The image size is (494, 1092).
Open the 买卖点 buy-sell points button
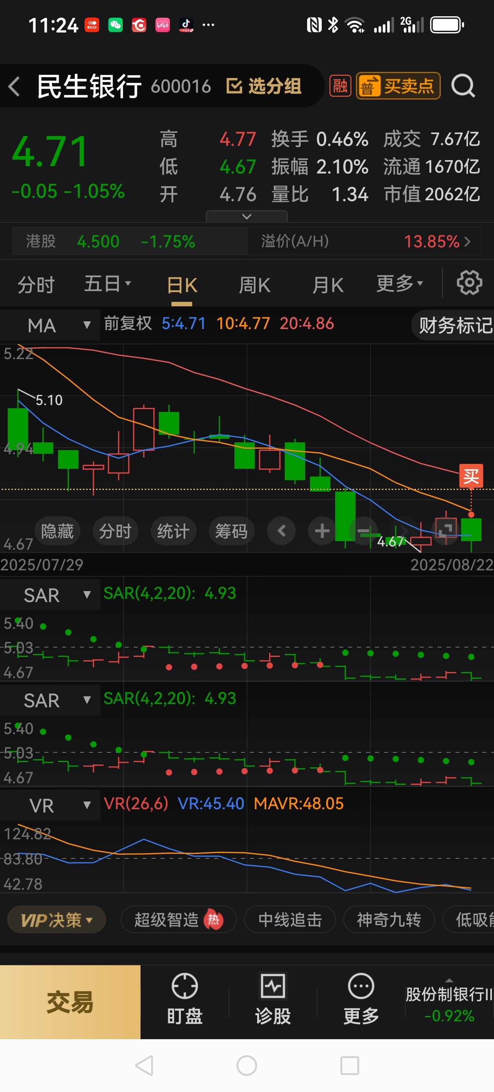(x=398, y=86)
